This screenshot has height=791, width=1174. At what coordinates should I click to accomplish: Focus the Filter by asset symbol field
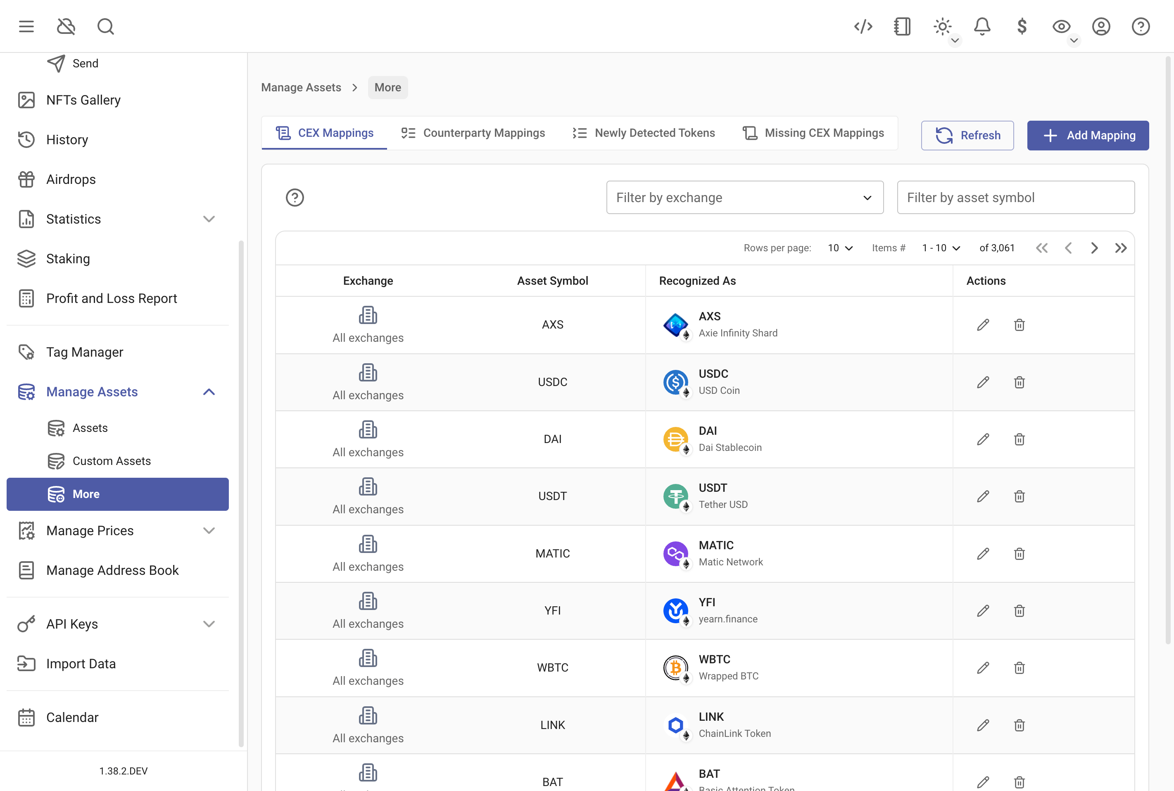point(1016,197)
